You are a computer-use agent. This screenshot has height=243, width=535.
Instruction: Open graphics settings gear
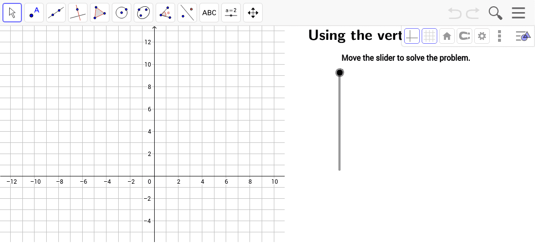point(482,36)
